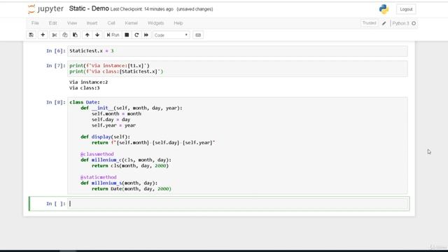Click the In [6] prompt label

click(x=56, y=51)
